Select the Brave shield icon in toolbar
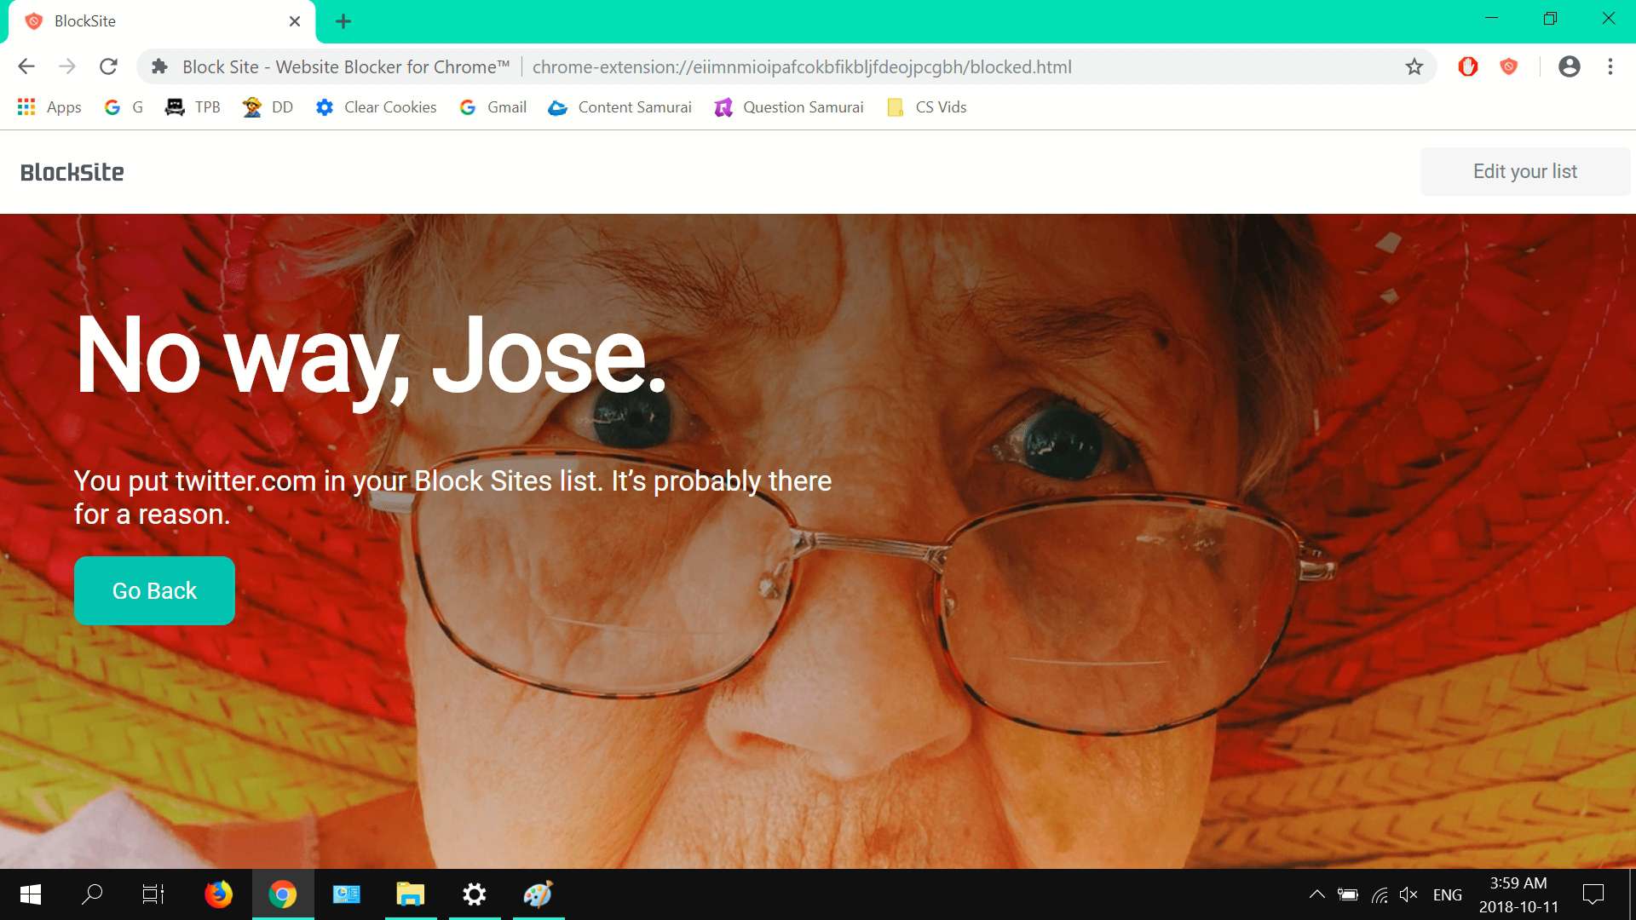 click(1509, 66)
